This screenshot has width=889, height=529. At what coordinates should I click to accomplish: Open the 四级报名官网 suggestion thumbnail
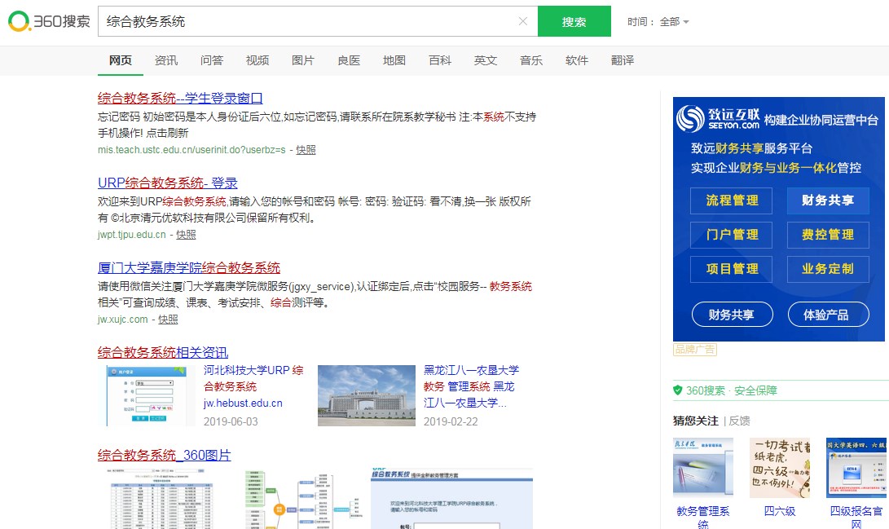pos(856,468)
